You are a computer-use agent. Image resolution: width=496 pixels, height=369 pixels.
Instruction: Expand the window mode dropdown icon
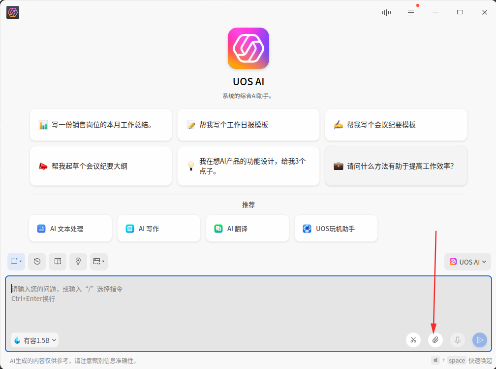click(x=99, y=261)
